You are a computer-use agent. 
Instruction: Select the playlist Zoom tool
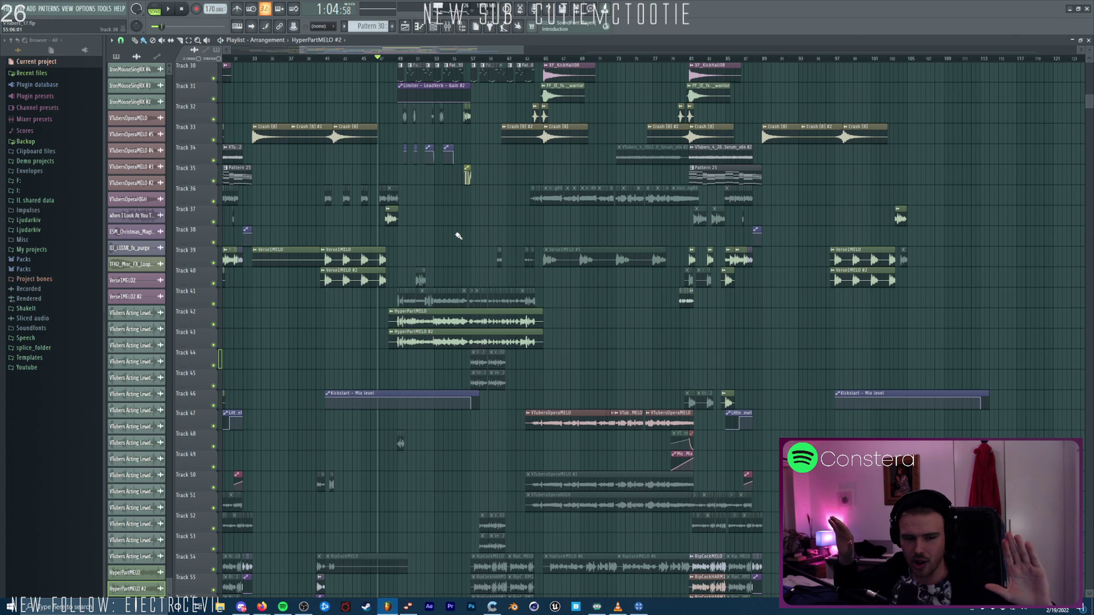197,40
